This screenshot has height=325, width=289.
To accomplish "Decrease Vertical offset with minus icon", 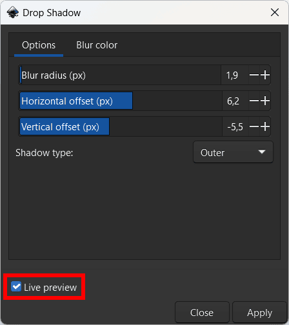I will [254, 126].
